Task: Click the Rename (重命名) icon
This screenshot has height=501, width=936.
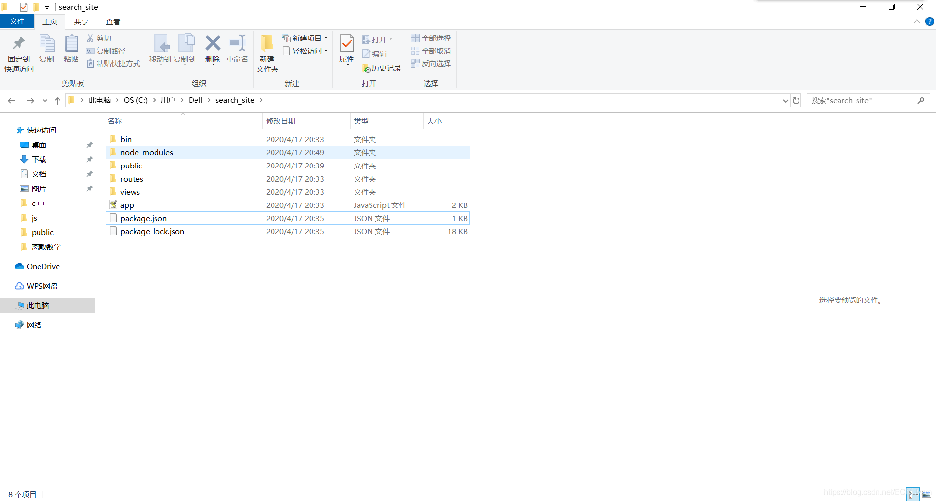Action: pos(237,43)
